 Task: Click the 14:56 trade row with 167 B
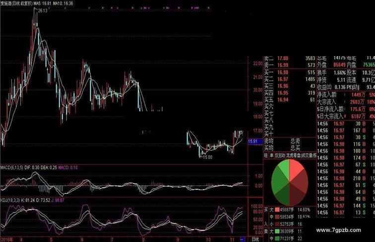tap(346, 131)
